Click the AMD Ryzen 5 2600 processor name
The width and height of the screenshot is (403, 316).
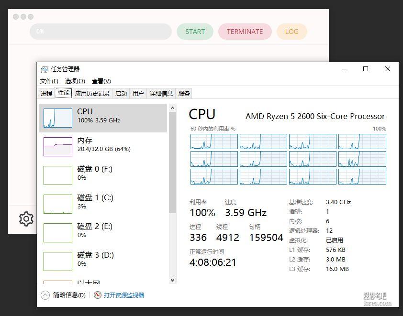(315, 116)
